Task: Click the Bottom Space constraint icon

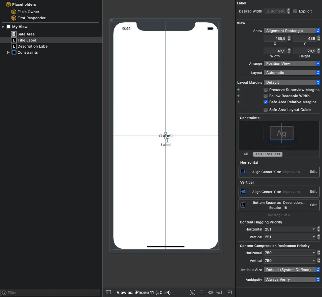Action: click(x=243, y=205)
